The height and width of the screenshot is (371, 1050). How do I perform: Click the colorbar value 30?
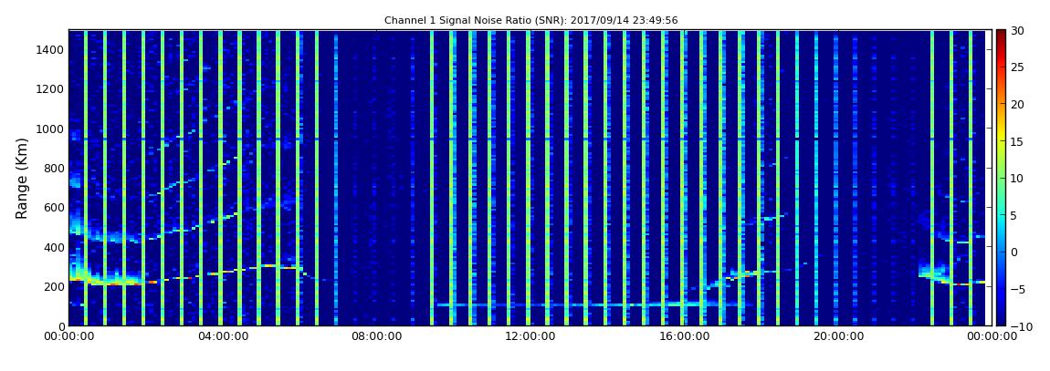(1017, 30)
